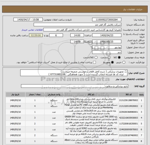150x145 pixels.
Task: Click the quantity 3 in row 4
Action: click(35, 118)
